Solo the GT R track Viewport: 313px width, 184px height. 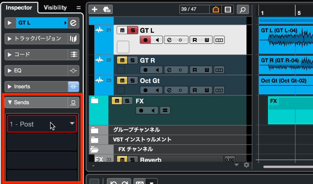point(132,60)
